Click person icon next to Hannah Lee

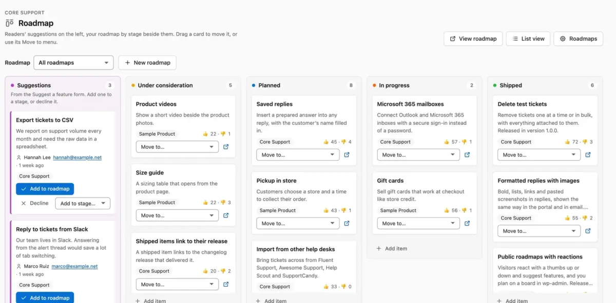(19, 158)
